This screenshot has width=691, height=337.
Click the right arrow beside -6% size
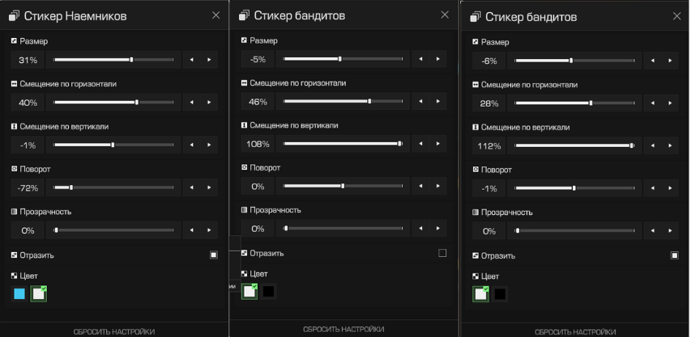(x=670, y=61)
